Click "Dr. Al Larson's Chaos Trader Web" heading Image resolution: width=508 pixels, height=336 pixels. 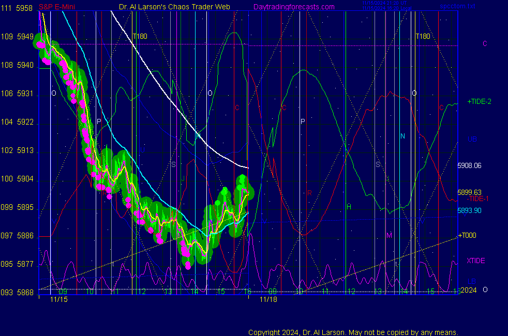tap(175, 7)
